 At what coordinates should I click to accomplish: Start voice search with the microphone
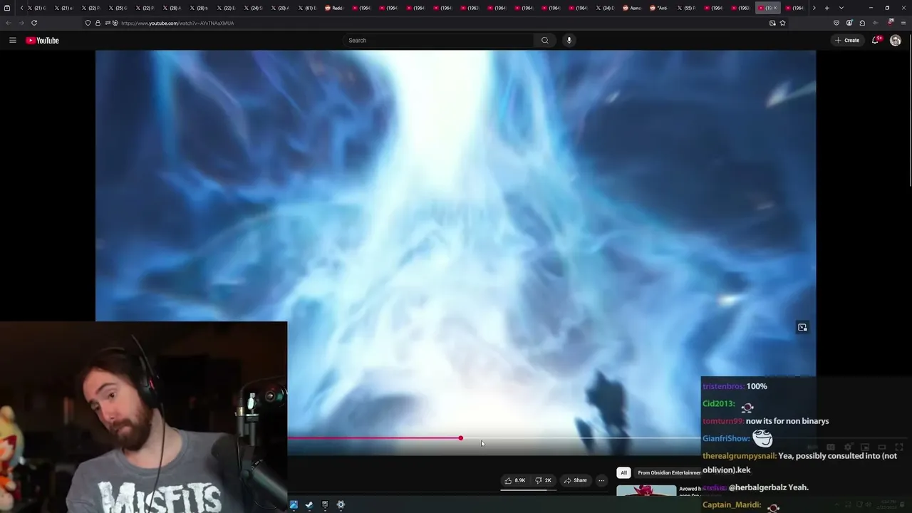coord(569,41)
